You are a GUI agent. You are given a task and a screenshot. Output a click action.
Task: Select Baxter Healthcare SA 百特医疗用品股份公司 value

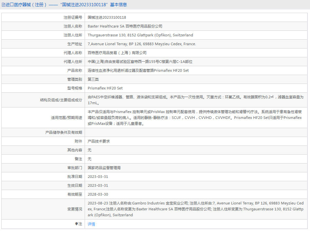[125, 26]
